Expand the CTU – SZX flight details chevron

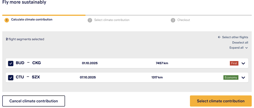click(x=243, y=78)
